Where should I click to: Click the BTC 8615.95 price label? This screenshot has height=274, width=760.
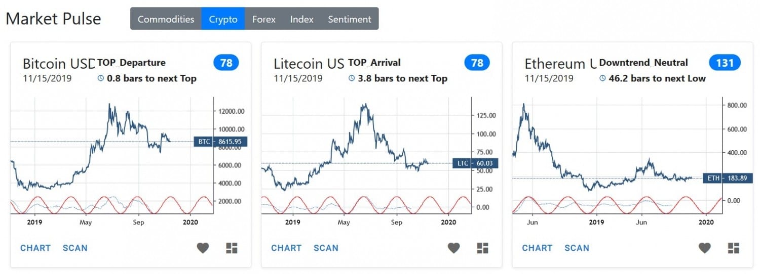[x=220, y=142]
